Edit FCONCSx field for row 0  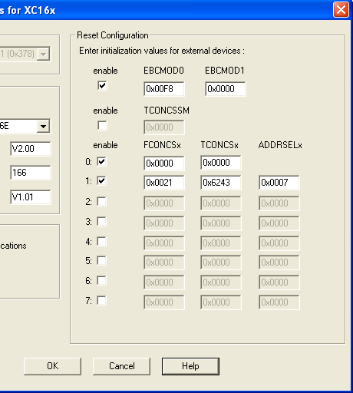tap(164, 163)
